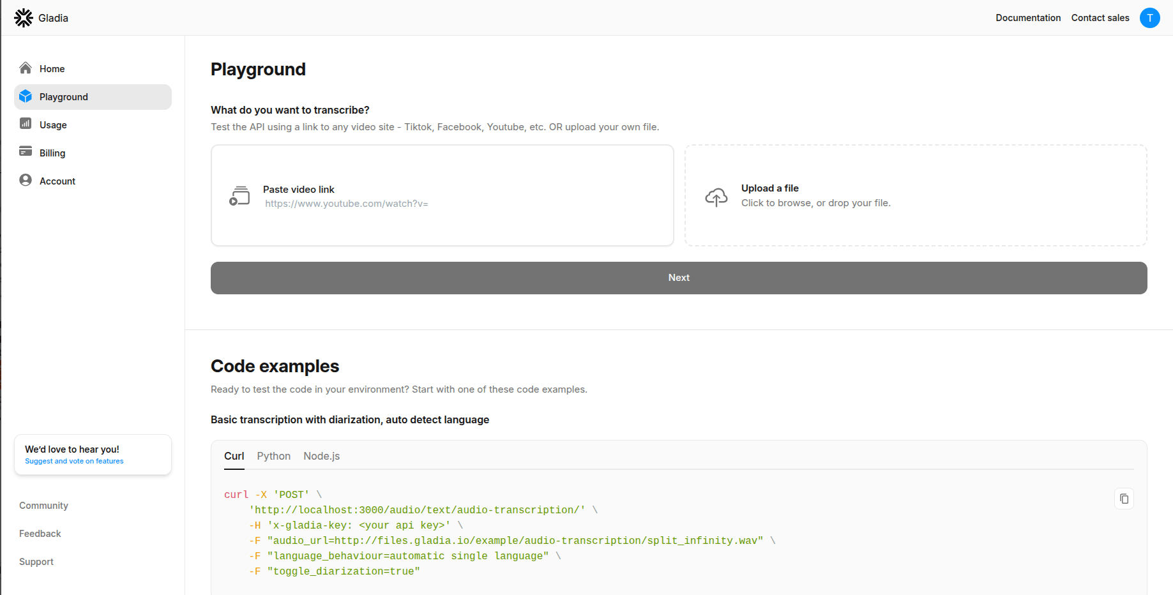1173x595 pixels.
Task: Open Usage via the bar-chart icon
Action: click(x=25, y=124)
